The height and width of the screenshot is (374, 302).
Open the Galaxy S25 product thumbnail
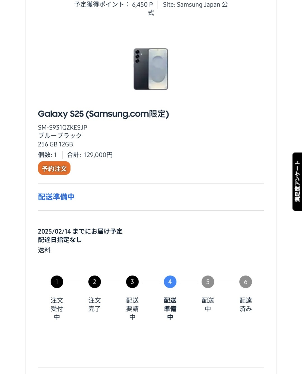[x=151, y=69]
